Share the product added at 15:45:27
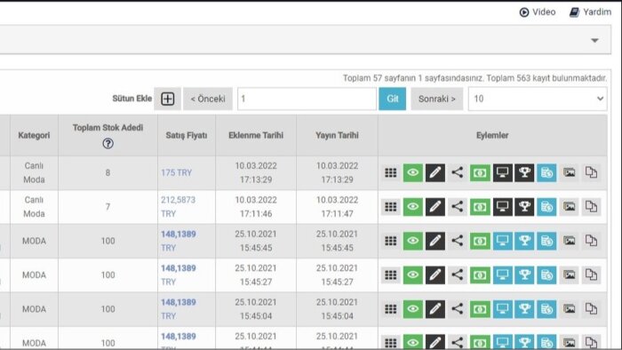 pos(458,274)
